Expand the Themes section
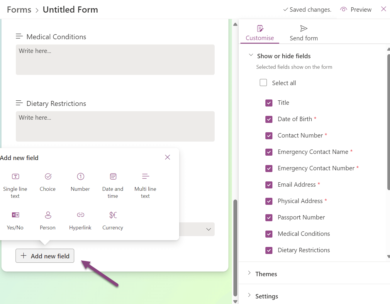The height and width of the screenshot is (304, 390). (249, 274)
